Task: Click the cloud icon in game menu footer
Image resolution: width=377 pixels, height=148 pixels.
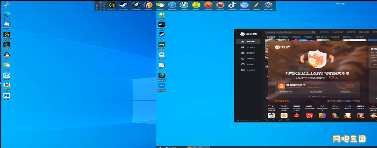Action: pos(273,120)
